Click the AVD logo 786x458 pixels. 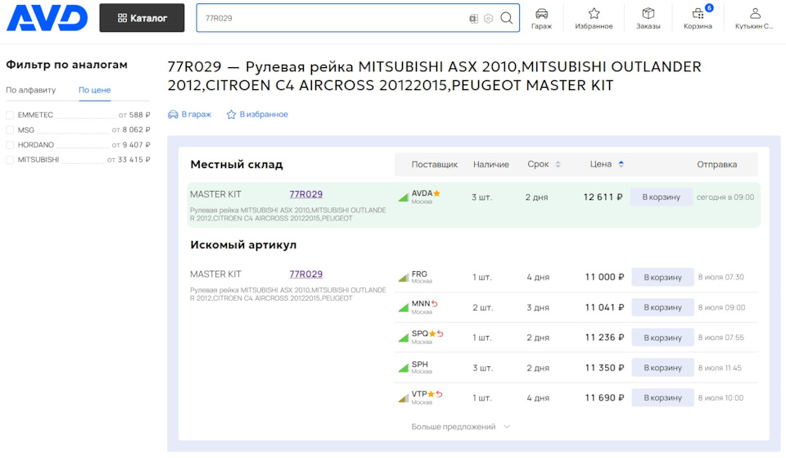47,17
